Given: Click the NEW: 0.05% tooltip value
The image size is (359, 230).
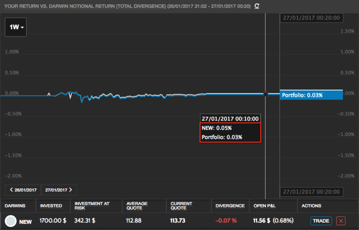Looking at the screenshot, I should click(216, 128).
